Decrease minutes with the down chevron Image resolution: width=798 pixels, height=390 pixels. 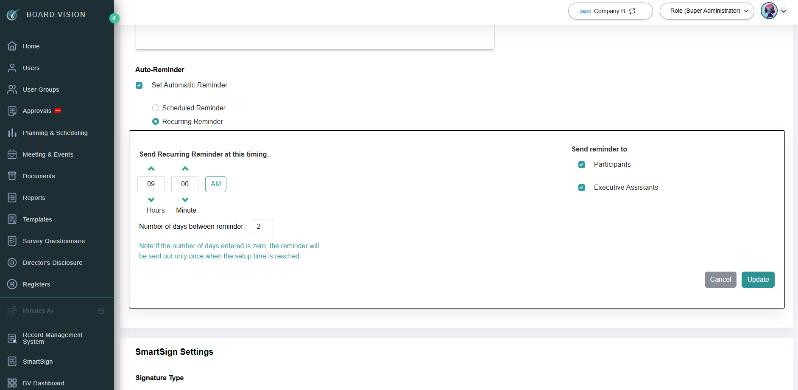click(x=185, y=199)
